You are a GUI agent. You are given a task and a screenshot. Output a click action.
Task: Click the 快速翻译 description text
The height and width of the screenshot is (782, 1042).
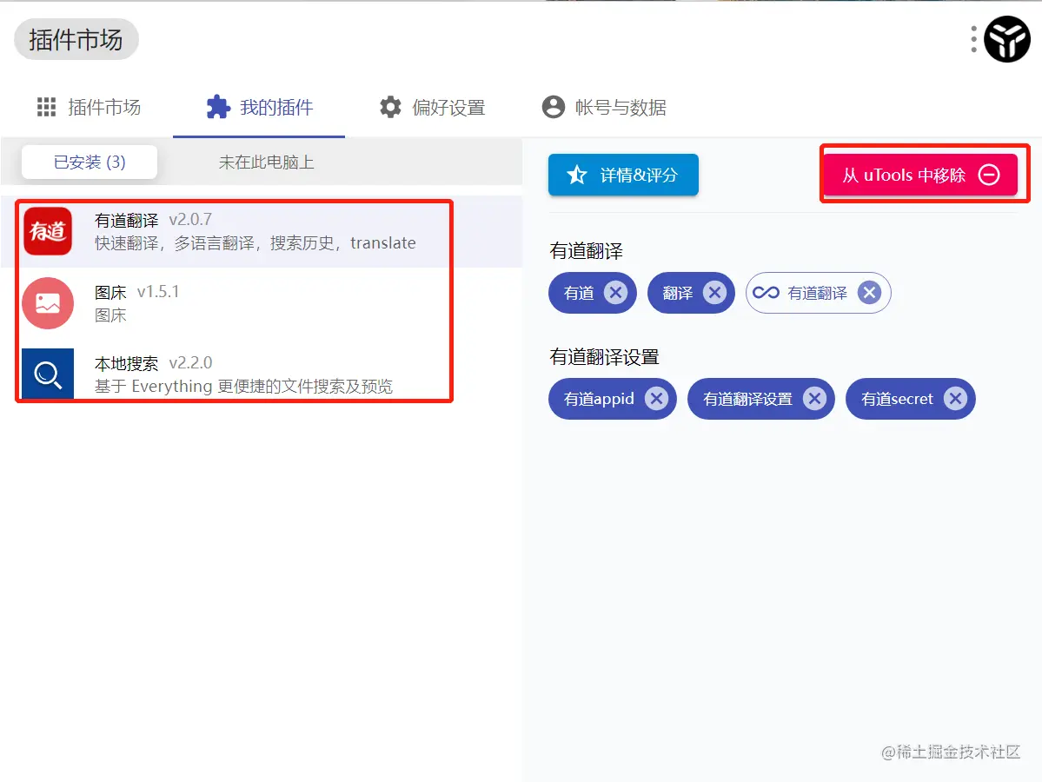click(256, 243)
